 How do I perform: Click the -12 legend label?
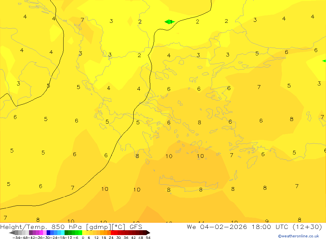click(x=68, y=238)
